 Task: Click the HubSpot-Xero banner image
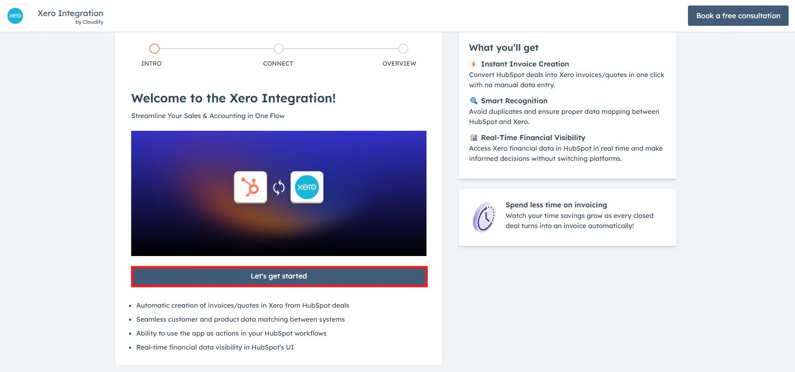tap(279, 193)
